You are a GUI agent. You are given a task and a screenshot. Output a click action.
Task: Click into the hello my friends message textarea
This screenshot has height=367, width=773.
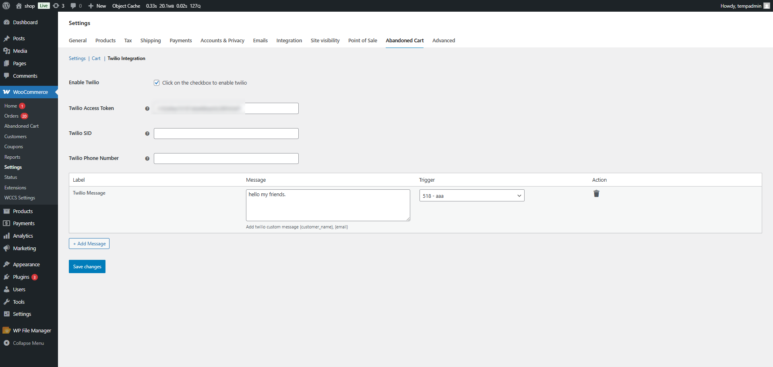328,205
